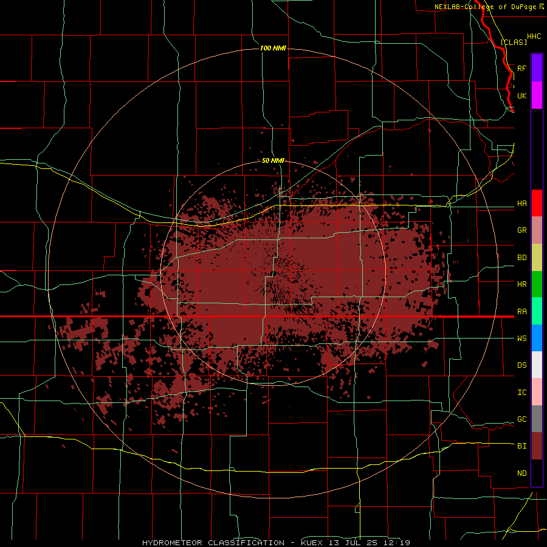
Task: Click the ND black legend swatch
Action: coord(537,473)
